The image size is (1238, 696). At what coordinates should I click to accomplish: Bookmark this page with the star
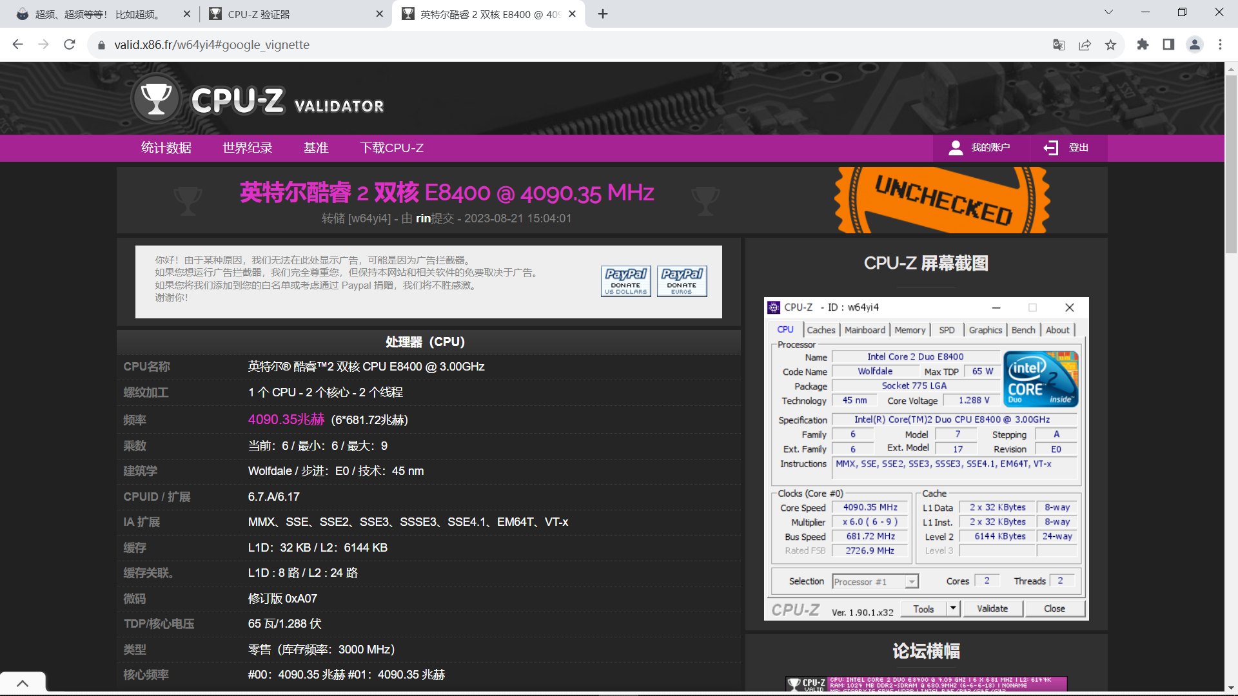[1110, 44]
